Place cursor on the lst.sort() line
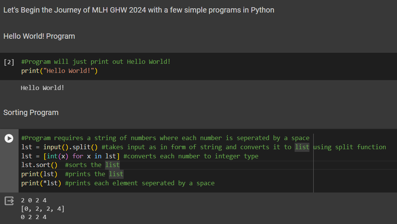Screen dimensions: 397x224 tap(39, 165)
